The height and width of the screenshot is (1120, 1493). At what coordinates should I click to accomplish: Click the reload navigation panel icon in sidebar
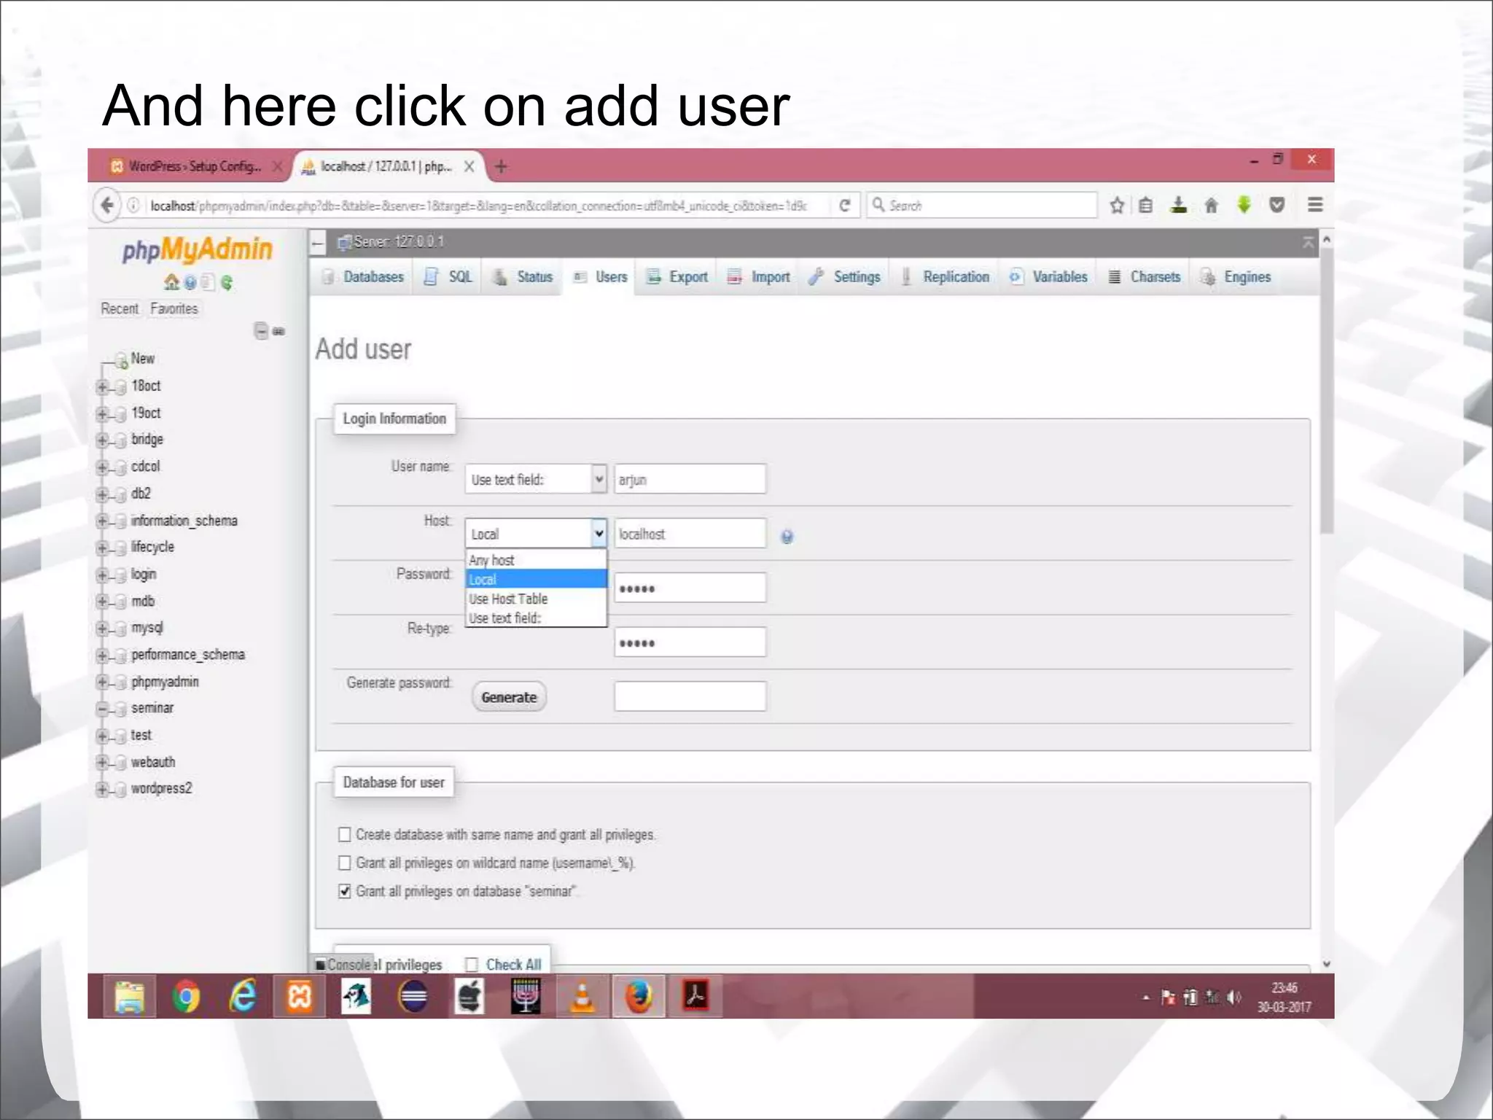coord(227,282)
